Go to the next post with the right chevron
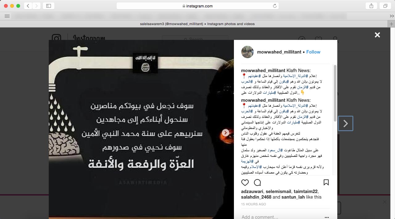This screenshot has width=395, height=219. (x=346, y=123)
